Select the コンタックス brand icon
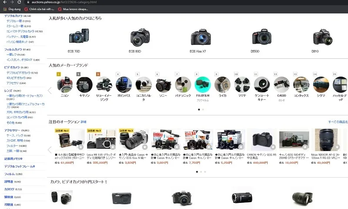 click(x=301, y=84)
